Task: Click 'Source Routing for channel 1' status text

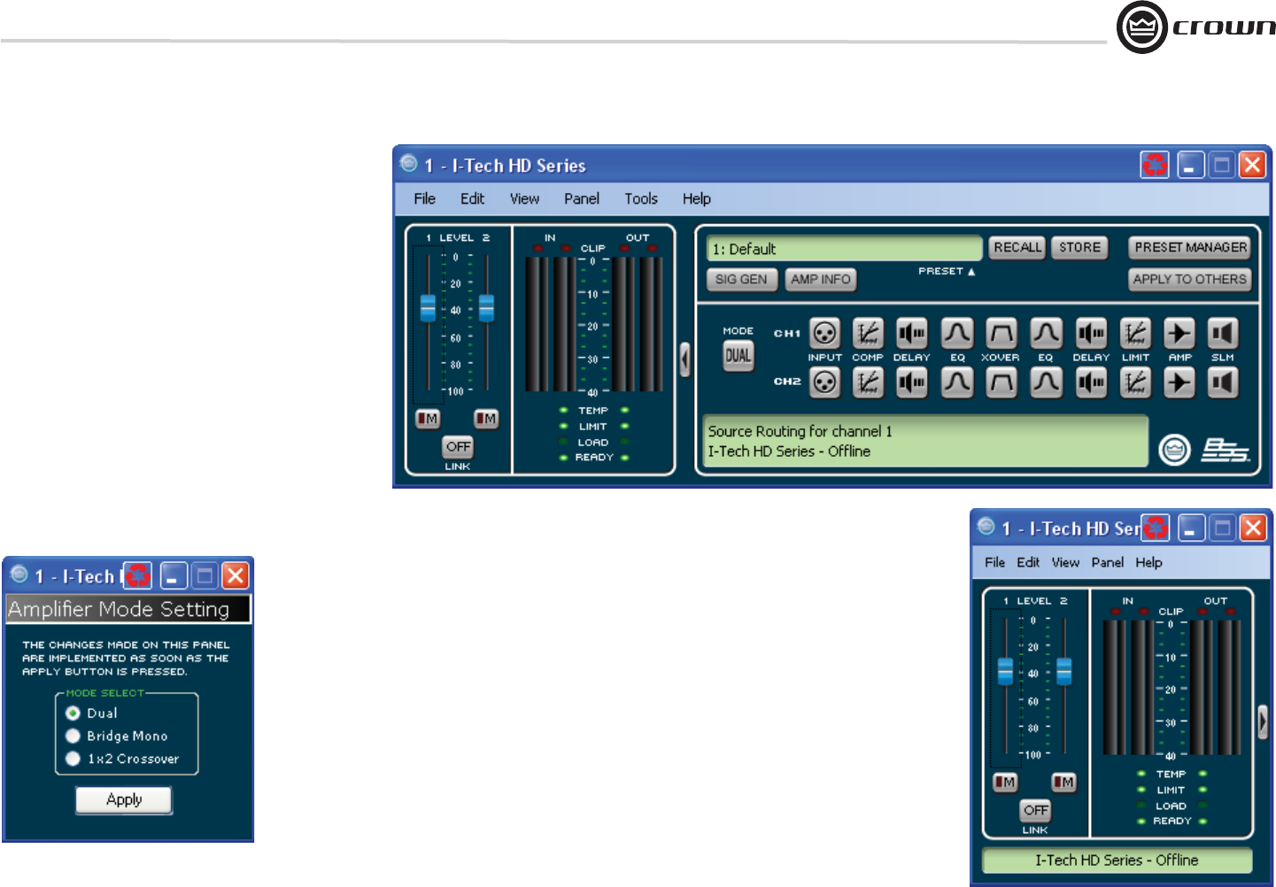Action: pyautogui.click(x=800, y=431)
